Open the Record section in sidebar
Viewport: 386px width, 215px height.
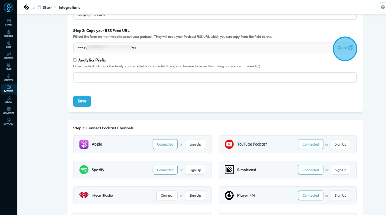click(x=9, y=33)
